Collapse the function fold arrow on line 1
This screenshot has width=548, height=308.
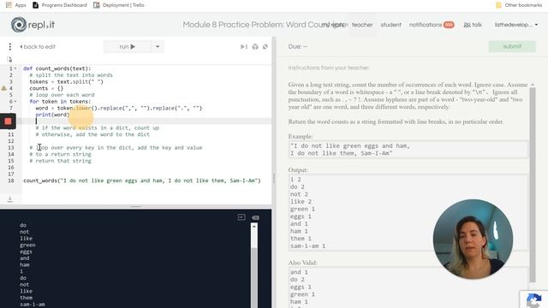click(15, 68)
